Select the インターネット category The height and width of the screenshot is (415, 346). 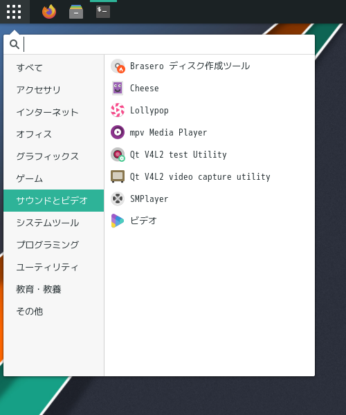(x=54, y=112)
